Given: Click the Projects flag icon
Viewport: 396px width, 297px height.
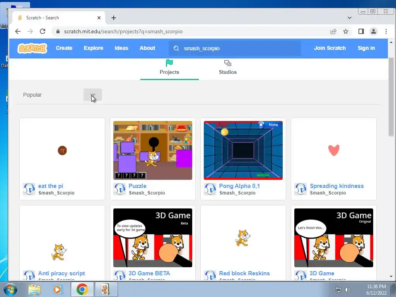Looking at the screenshot, I should (x=169, y=63).
